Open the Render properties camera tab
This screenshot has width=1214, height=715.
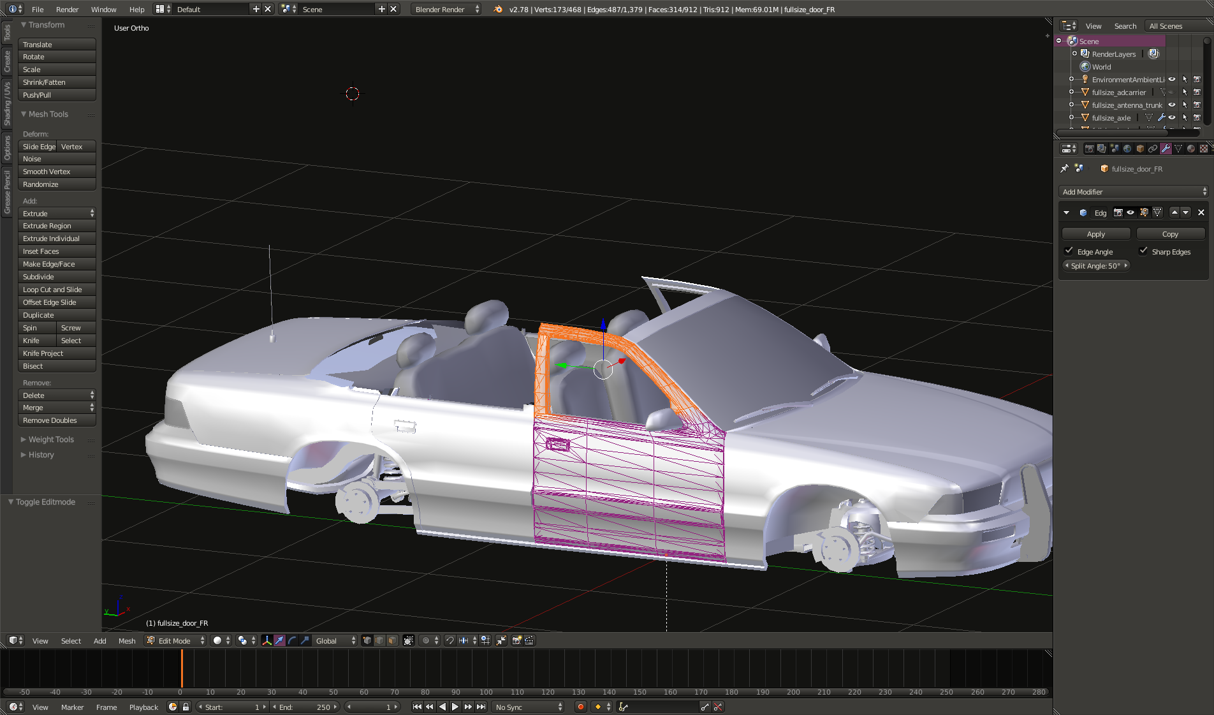[x=1090, y=149]
